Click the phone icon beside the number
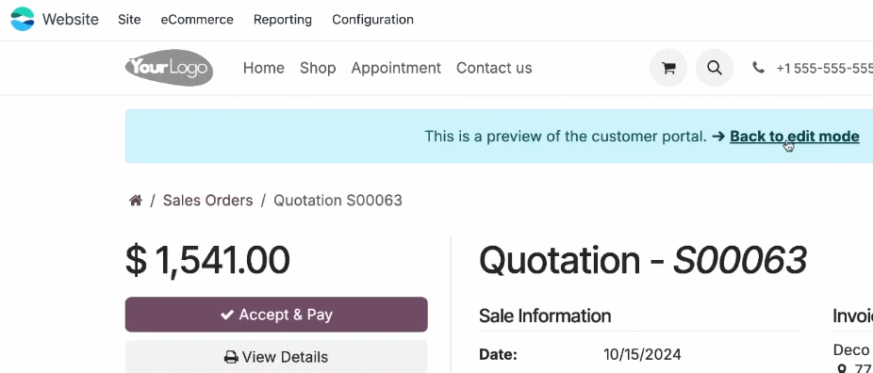This screenshot has width=873, height=373. 758,68
